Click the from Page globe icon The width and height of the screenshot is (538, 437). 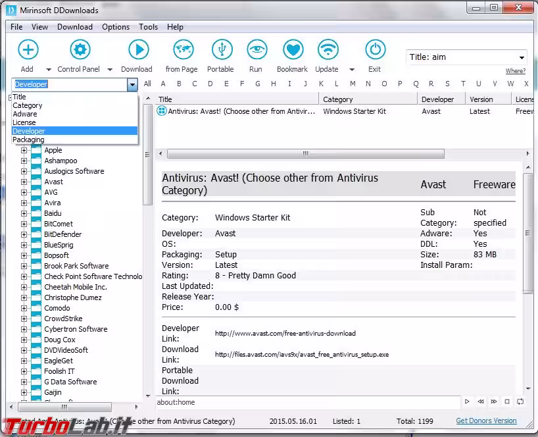coord(182,50)
